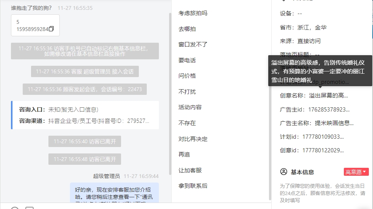This screenshot has width=373, height=209.
Task: Click the 咨询渠道 抖音企业号 line
Action: click(84, 121)
